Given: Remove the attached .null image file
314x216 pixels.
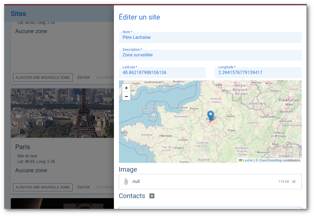Looking at the screenshot, I should click(x=294, y=182).
